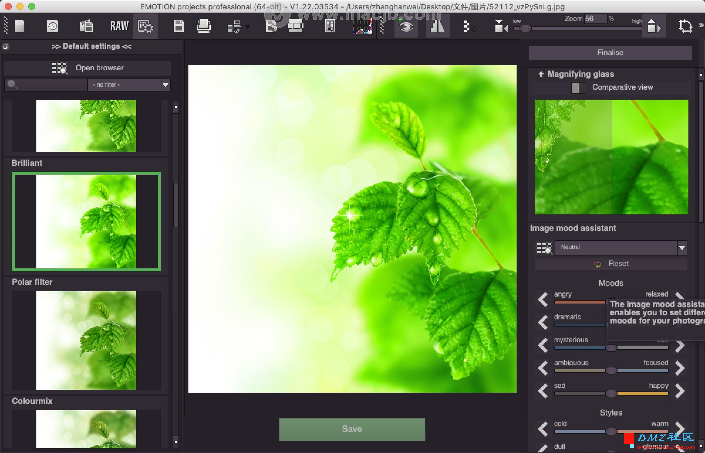Open the histogram icon
This screenshot has width=705, height=453.
[x=363, y=26]
